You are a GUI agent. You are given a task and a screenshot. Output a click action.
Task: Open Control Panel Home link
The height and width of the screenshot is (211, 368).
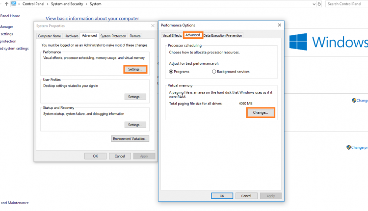(10, 16)
